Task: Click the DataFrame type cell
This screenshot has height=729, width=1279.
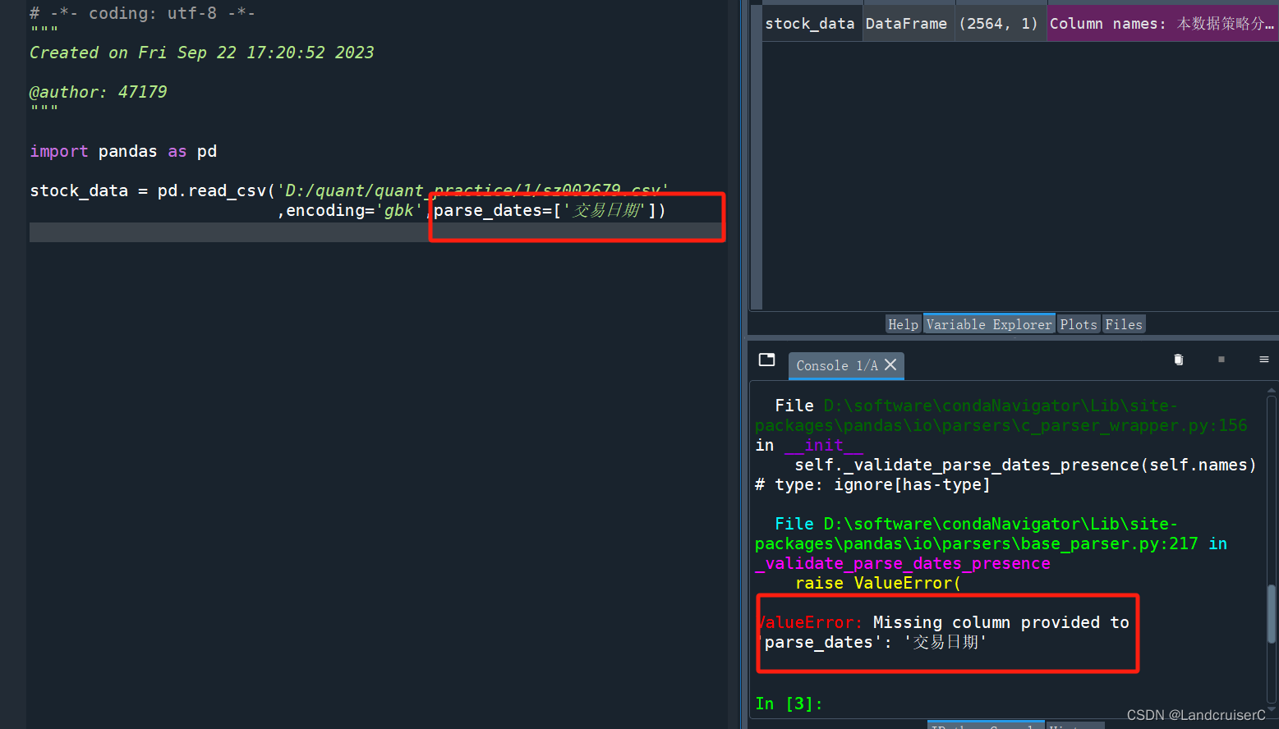Action: (x=907, y=23)
